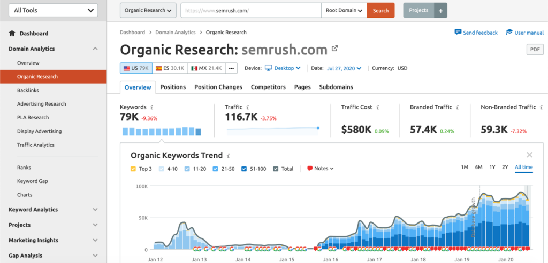
Task: Click the Send feedback chat icon
Action: tap(458, 32)
